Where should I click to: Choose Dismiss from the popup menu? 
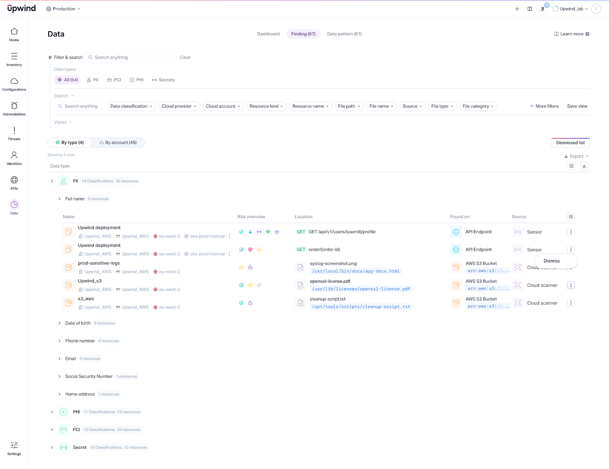coord(552,261)
